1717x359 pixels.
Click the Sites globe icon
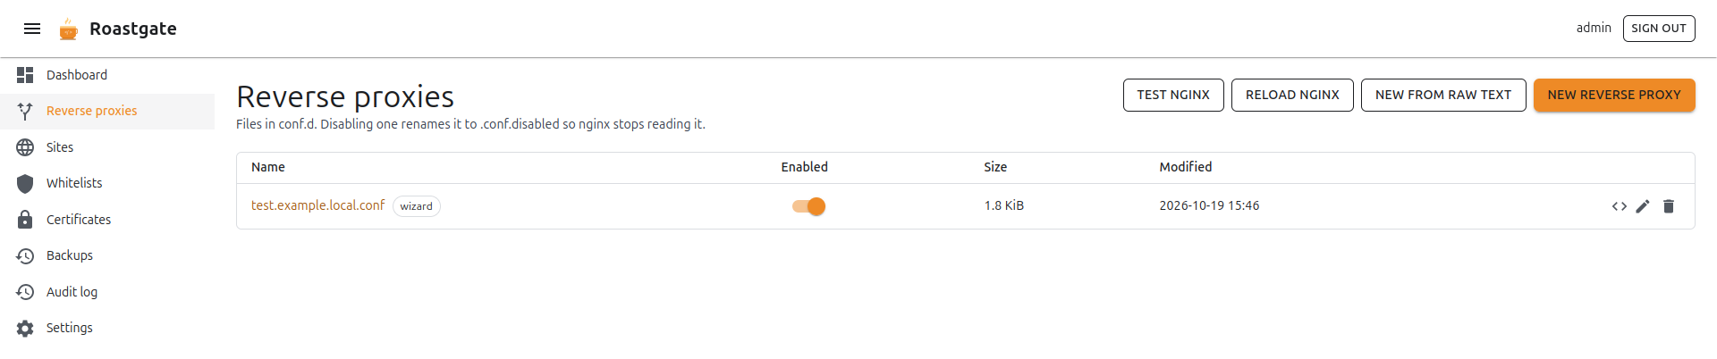tap(25, 147)
